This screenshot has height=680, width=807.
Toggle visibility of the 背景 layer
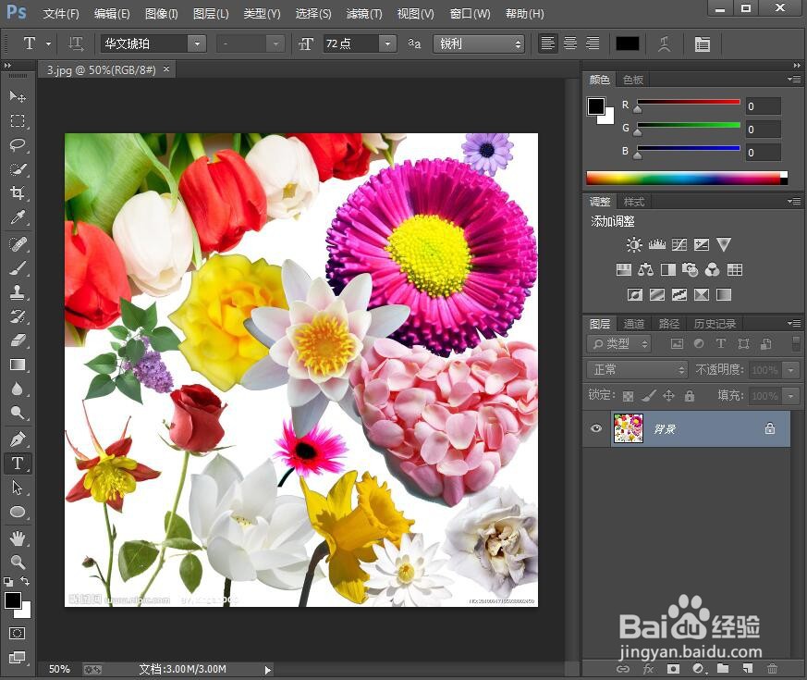[x=596, y=428]
